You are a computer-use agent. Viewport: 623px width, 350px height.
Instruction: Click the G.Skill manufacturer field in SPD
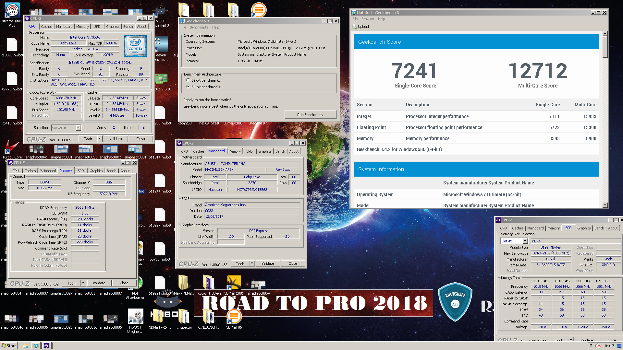click(x=551, y=259)
